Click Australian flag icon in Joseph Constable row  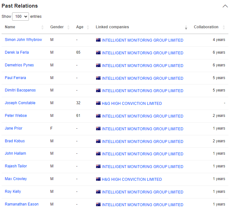pyautogui.click(x=98, y=103)
